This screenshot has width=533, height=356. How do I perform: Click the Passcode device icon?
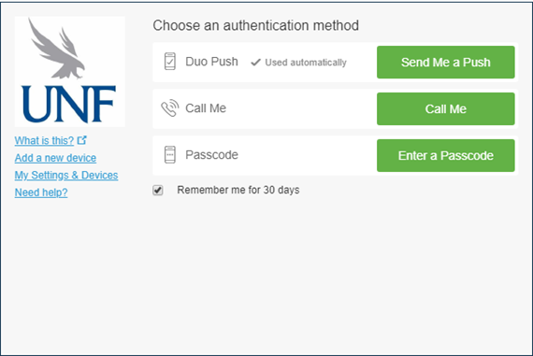tap(170, 154)
